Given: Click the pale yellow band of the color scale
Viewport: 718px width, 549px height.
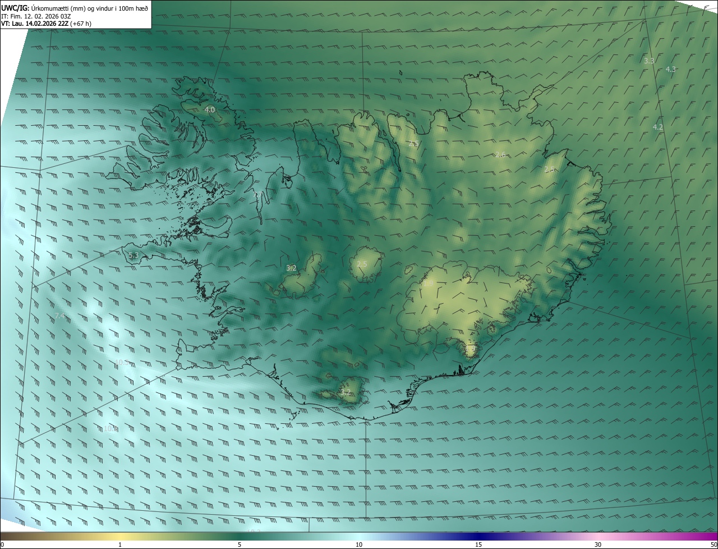Looking at the screenshot, I should click(120, 536).
